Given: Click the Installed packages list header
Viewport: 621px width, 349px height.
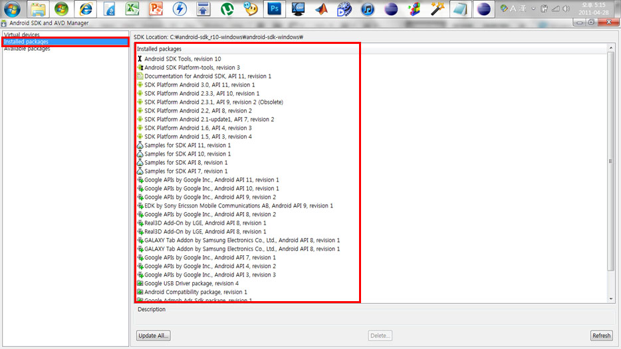Looking at the screenshot, I should pos(371,49).
